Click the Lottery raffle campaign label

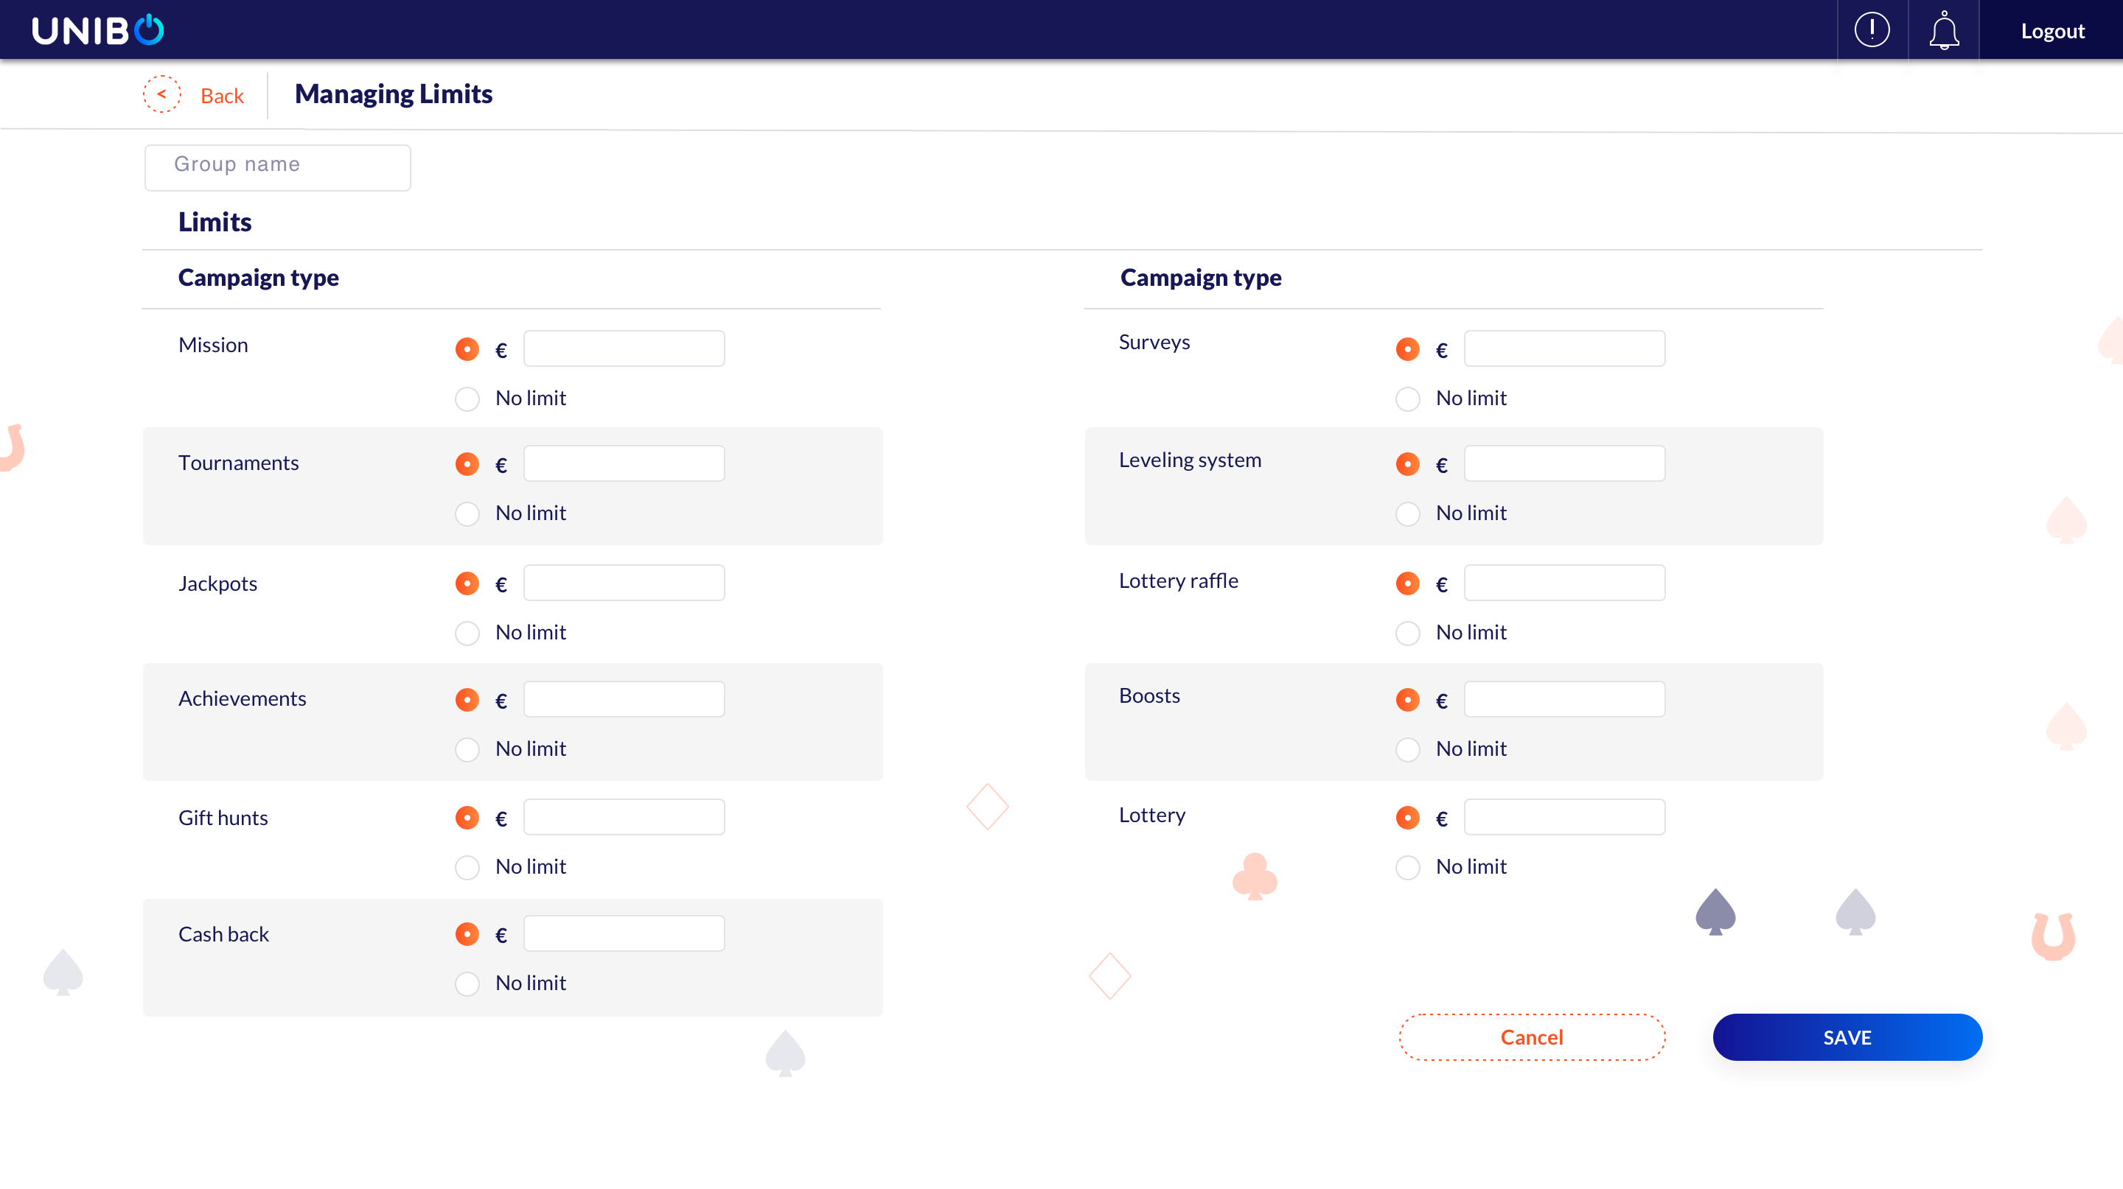click(x=1179, y=581)
